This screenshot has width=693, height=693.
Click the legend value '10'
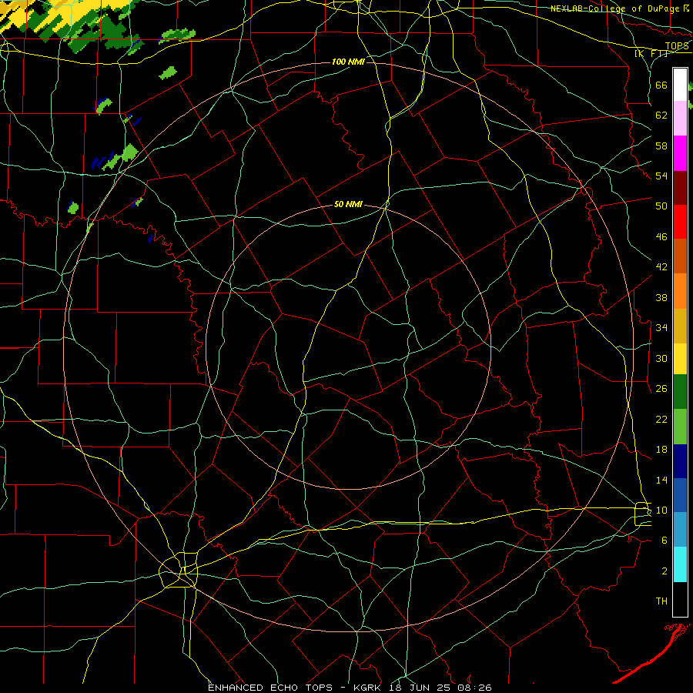661,511
